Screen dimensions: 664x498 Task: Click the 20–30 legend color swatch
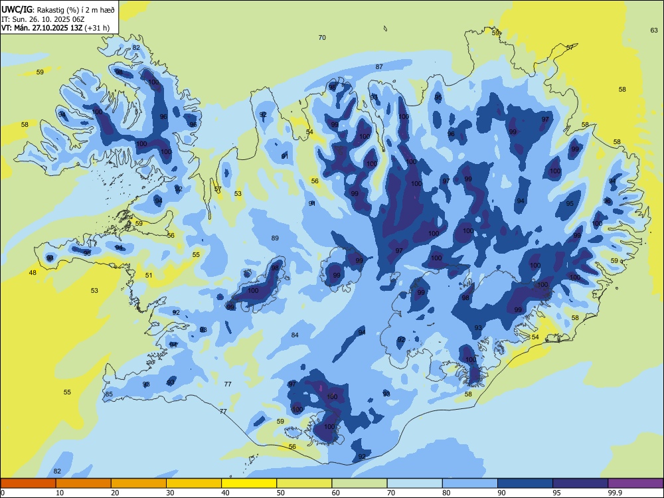click(139, 483)
